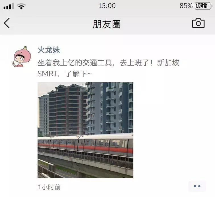The height and width of the screenshot is (197, 215).
Task: Tap the cellular signal bars
Action: click(x=9, y=6)
